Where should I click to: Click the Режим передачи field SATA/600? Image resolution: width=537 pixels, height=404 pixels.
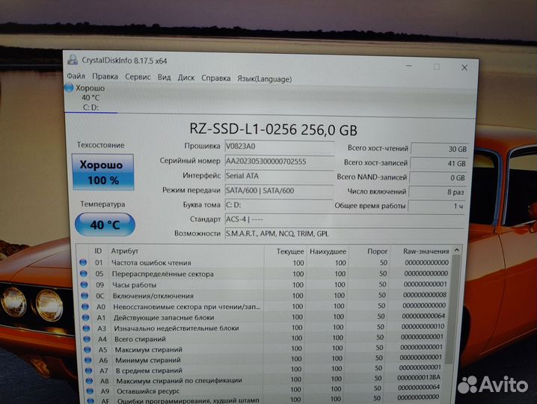(x=279, y=191)
